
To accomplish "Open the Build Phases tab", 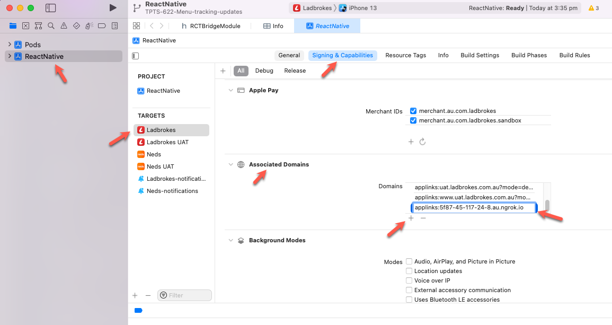I will pos(529,56).
